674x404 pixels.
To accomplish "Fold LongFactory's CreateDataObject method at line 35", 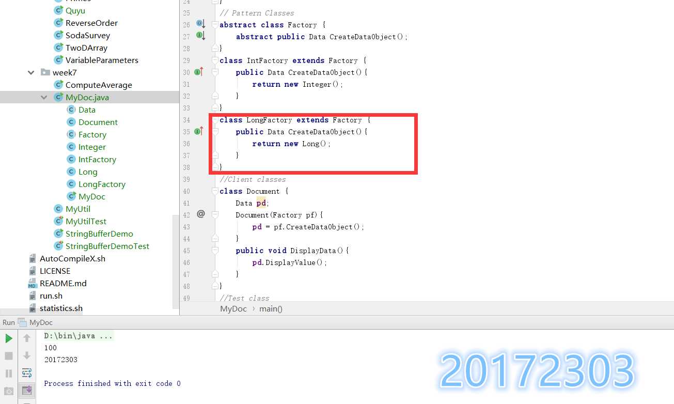I will pyautogui.click(x=215, y=132).
